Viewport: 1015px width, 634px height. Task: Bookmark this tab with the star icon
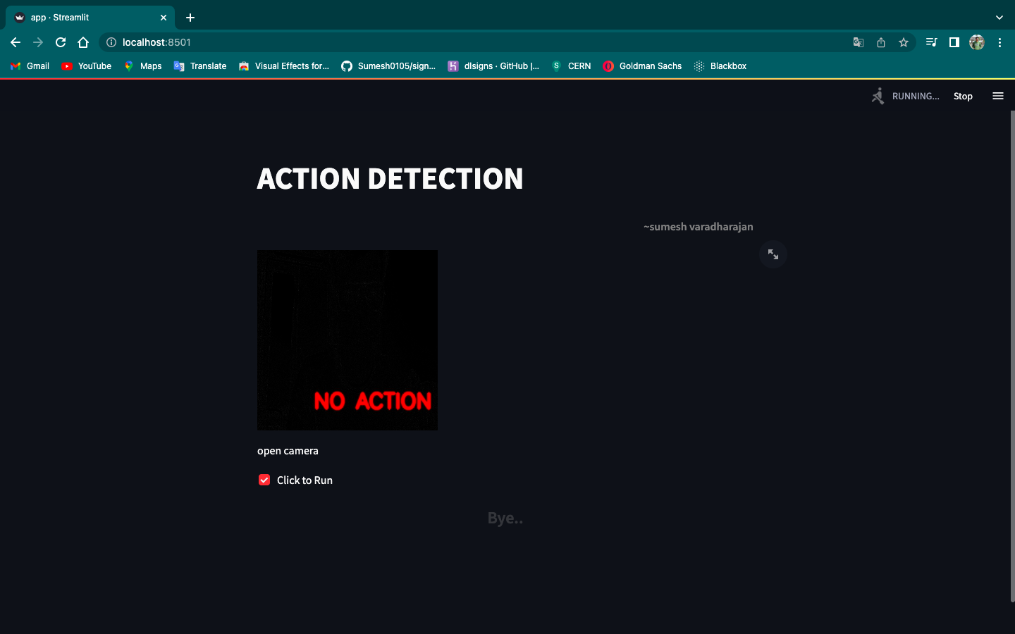pos(904,42)
